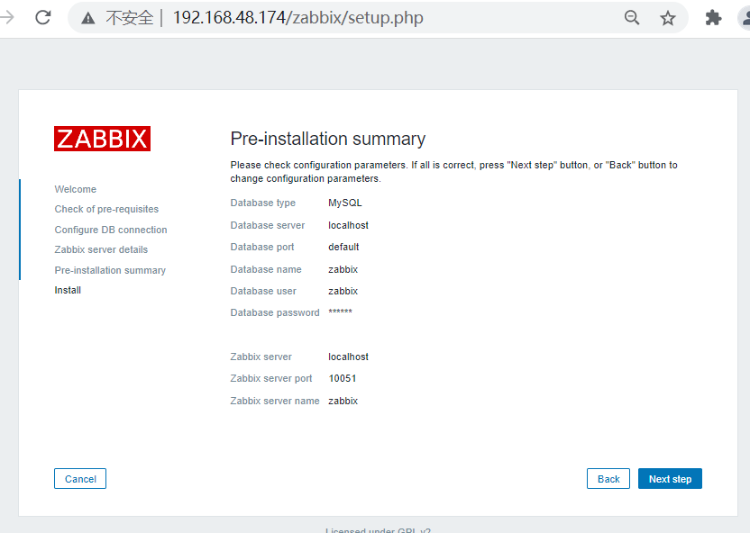
Task: Click the Zabbix server value localhost
Action: pyautogui.click(x=348, y=357)
